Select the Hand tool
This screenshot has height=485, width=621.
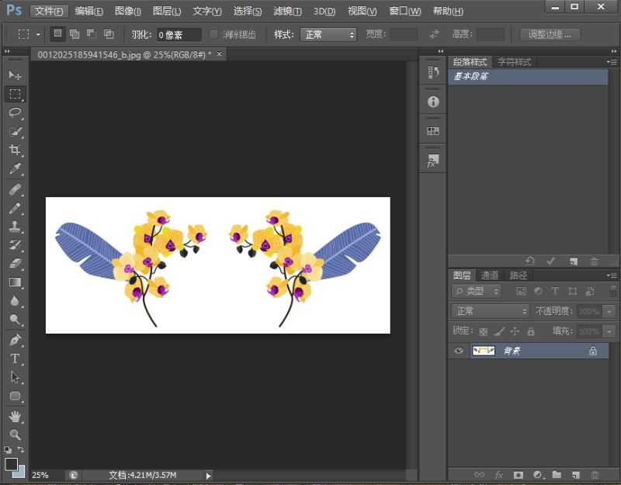point(15,417)
